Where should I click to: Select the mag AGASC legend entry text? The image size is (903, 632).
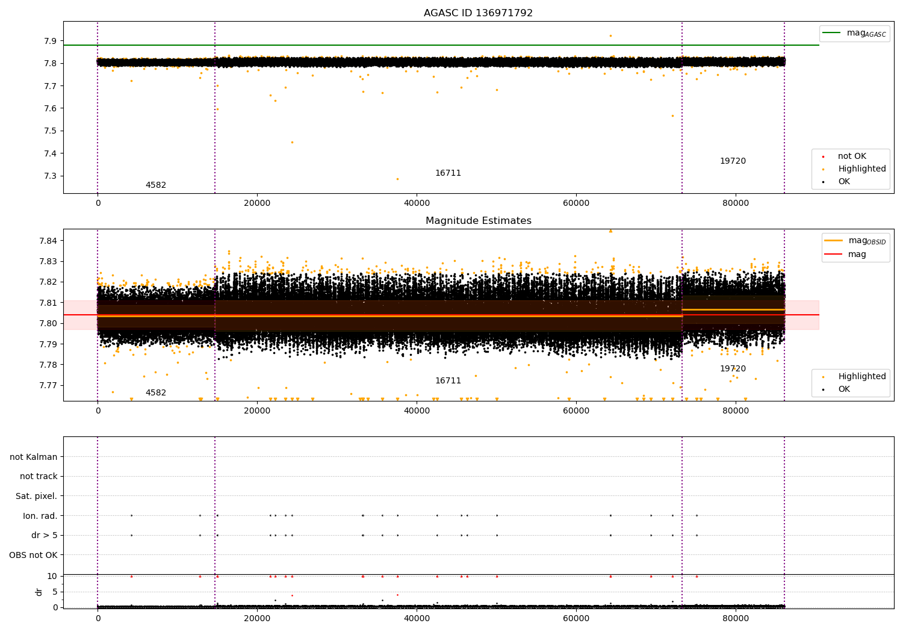(x=866, y=33)
